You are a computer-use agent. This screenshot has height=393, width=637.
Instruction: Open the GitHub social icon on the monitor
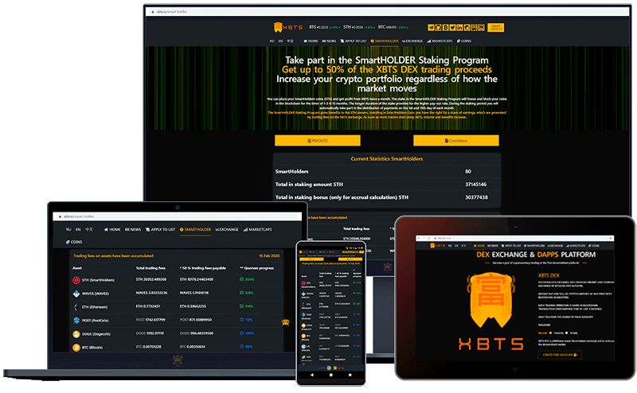[x=438, y=28]
